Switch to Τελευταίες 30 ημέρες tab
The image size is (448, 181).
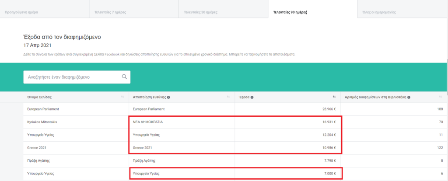pyautogui.click(x=224, y=9)
